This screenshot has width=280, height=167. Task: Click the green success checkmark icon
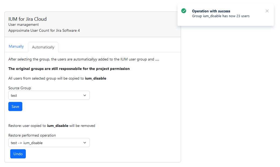coord(184,11)
